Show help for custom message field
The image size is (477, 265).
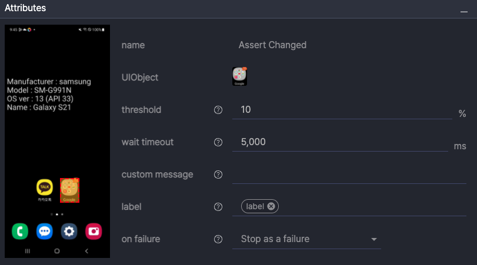click(218, 175)
